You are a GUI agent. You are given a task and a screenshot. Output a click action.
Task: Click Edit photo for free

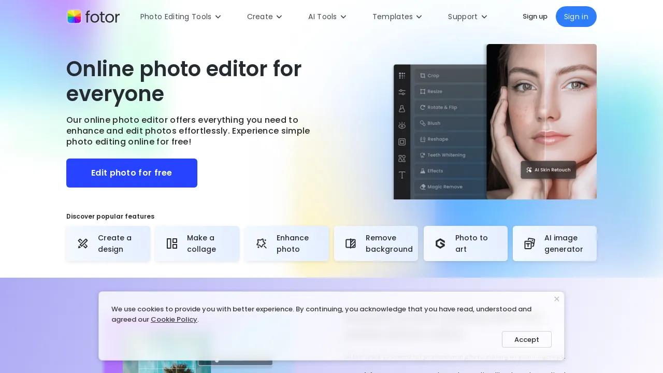132,173
